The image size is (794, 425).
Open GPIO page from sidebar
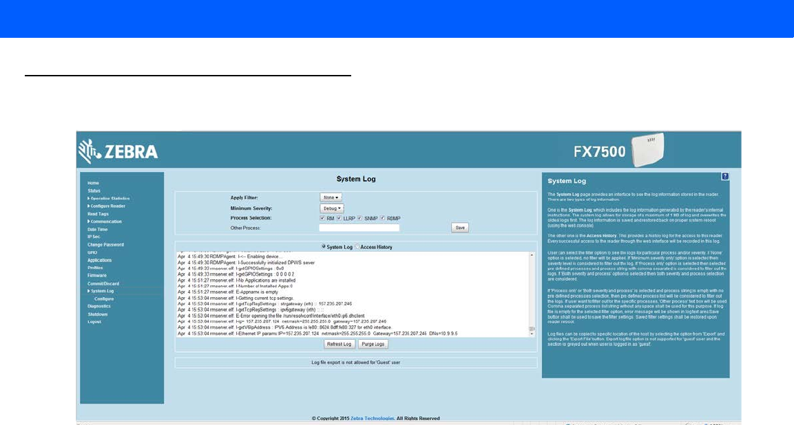pyautogui.click(x=92, y=252)
